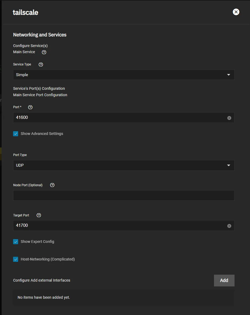Toggle Host-Networking (Complicated) checkbox
The image size is (250, 315).
click(16, 259)
